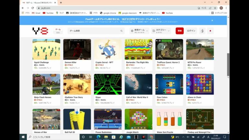Image resolution: width=249 pixels, height=140 pixels.
Task: Reload the page with the refresh icon
Action: pos(33,8)
